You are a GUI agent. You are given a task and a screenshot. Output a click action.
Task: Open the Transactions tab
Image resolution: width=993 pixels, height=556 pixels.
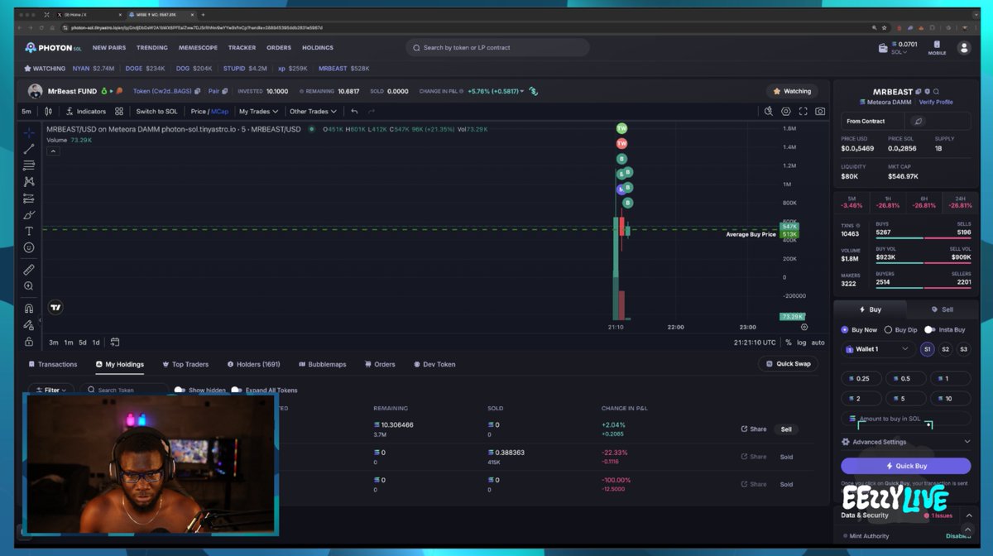point(52,364)
